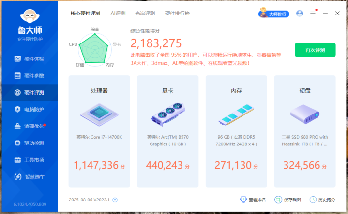Open 工具市场 in the sidebar
Viewport: 348px width, 214px height.
point(30,160)
